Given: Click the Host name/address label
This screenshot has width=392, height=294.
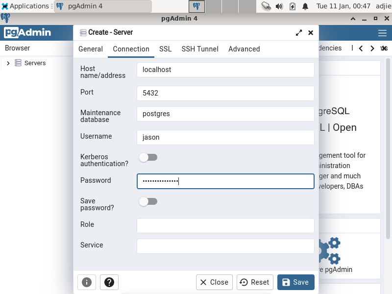Looking at the screenshot, I should click(103, 72).
